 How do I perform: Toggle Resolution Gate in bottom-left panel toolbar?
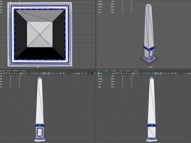click(26, 73)
